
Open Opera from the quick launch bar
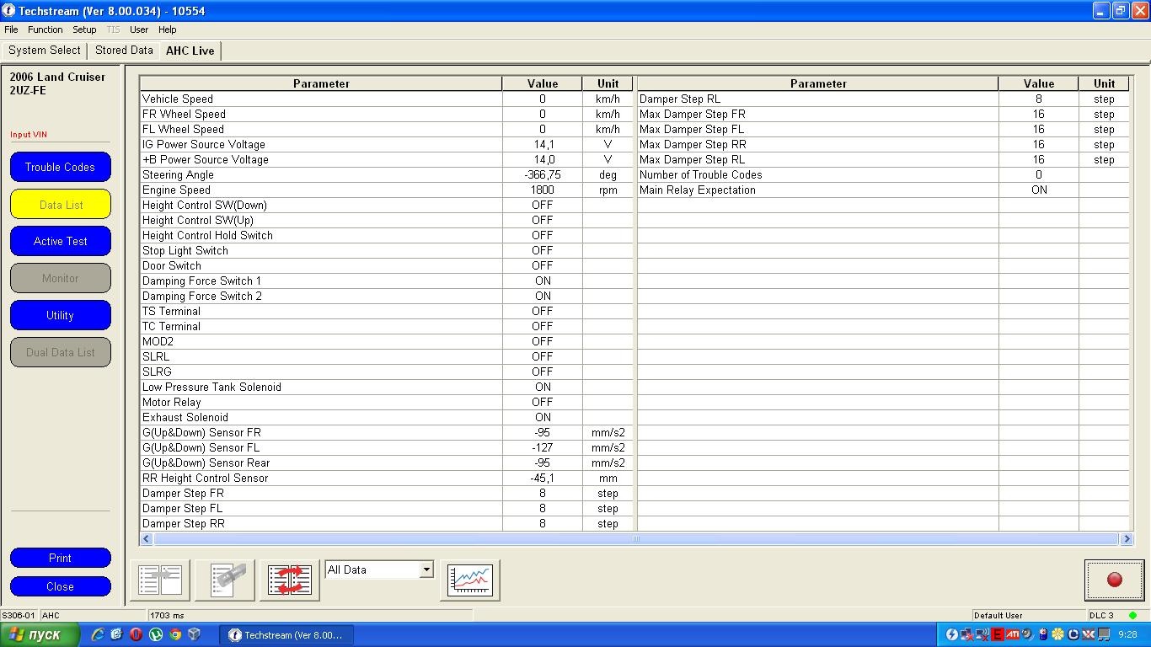(136, 634)
